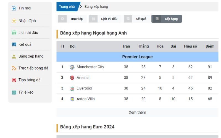Screen dimensions: 221x138
Task: Click Liverpool's goal difference 45
Action: (x=190, y=88)
